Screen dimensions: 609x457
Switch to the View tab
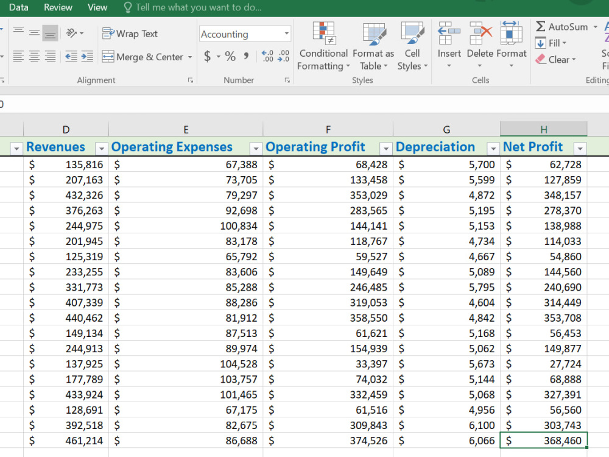[97, 7]
